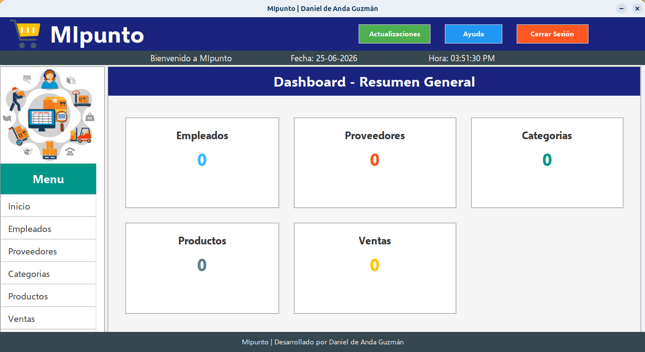Click the Menu header in the sidebar
The width and height of the screenshot is (645, 352).
click(x=48, y=179)
